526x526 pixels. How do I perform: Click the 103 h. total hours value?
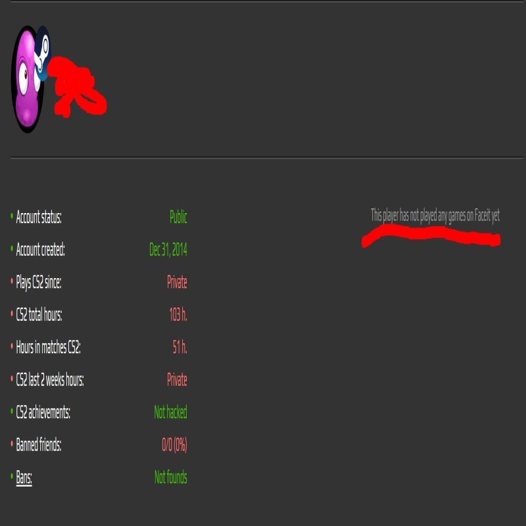(x=178, y=315)
